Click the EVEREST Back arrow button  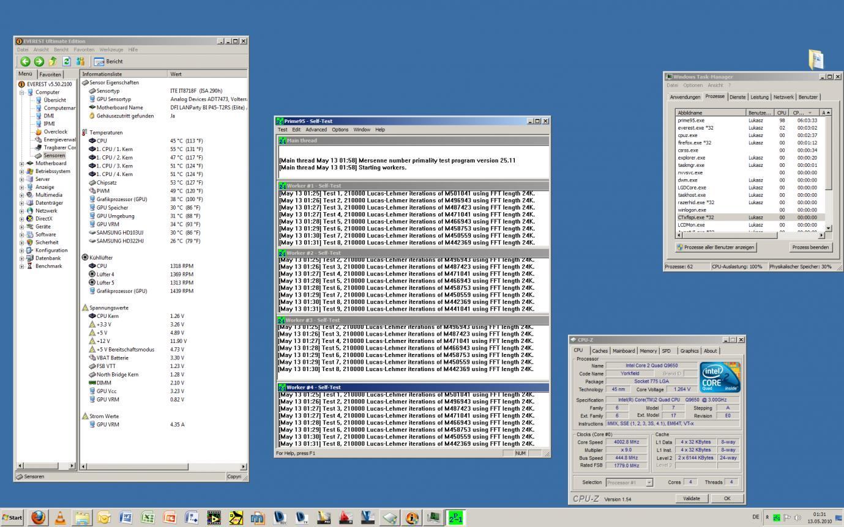click(x=25, y=61)
